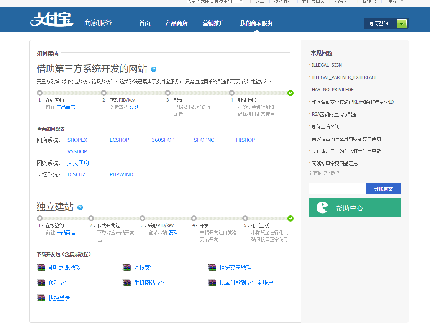Viewport: 430px width, 329px height.
Task: Click step 3 配置 marker on third-party progress bar
Action: (167, 93)
